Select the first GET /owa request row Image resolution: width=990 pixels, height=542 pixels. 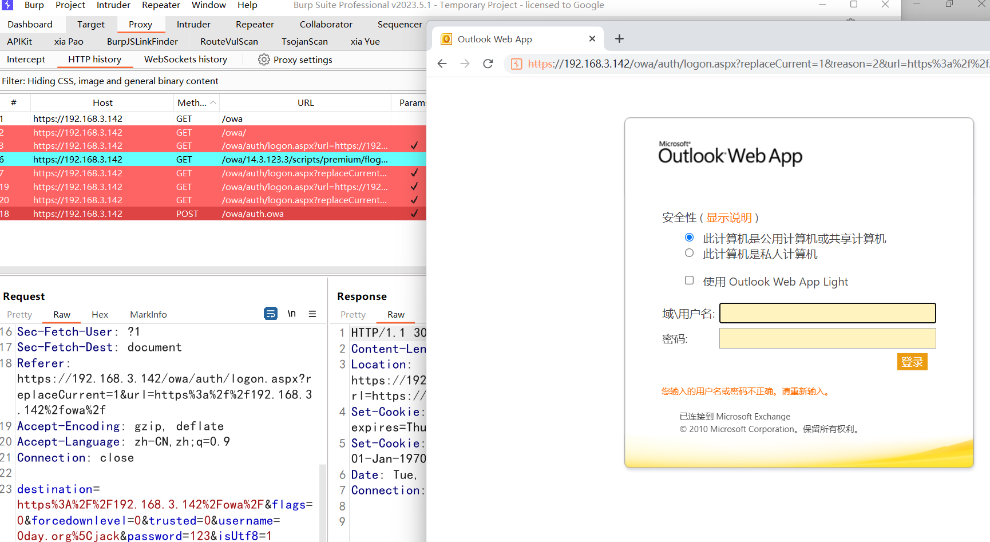tap(213, 119)
